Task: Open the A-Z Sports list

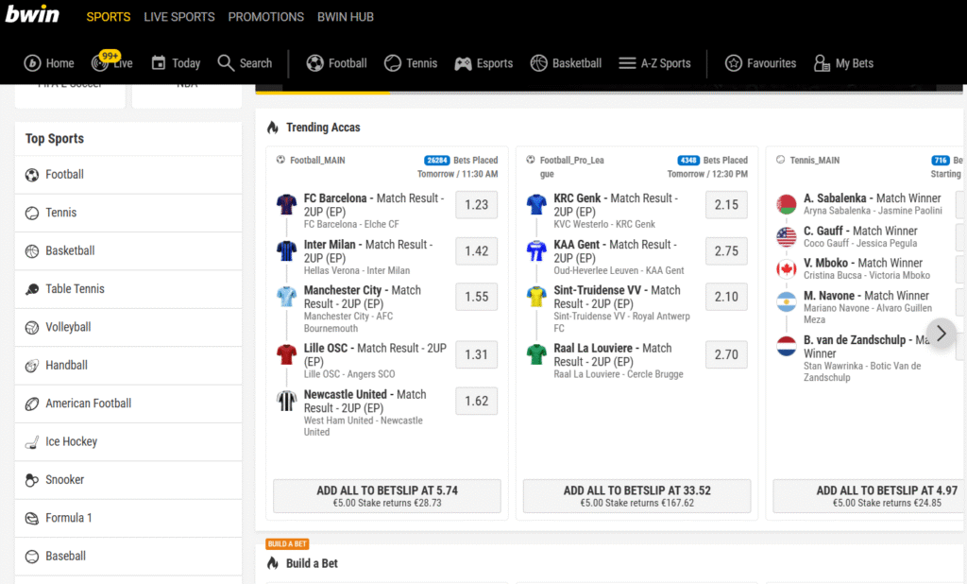Action: [625, 63]
